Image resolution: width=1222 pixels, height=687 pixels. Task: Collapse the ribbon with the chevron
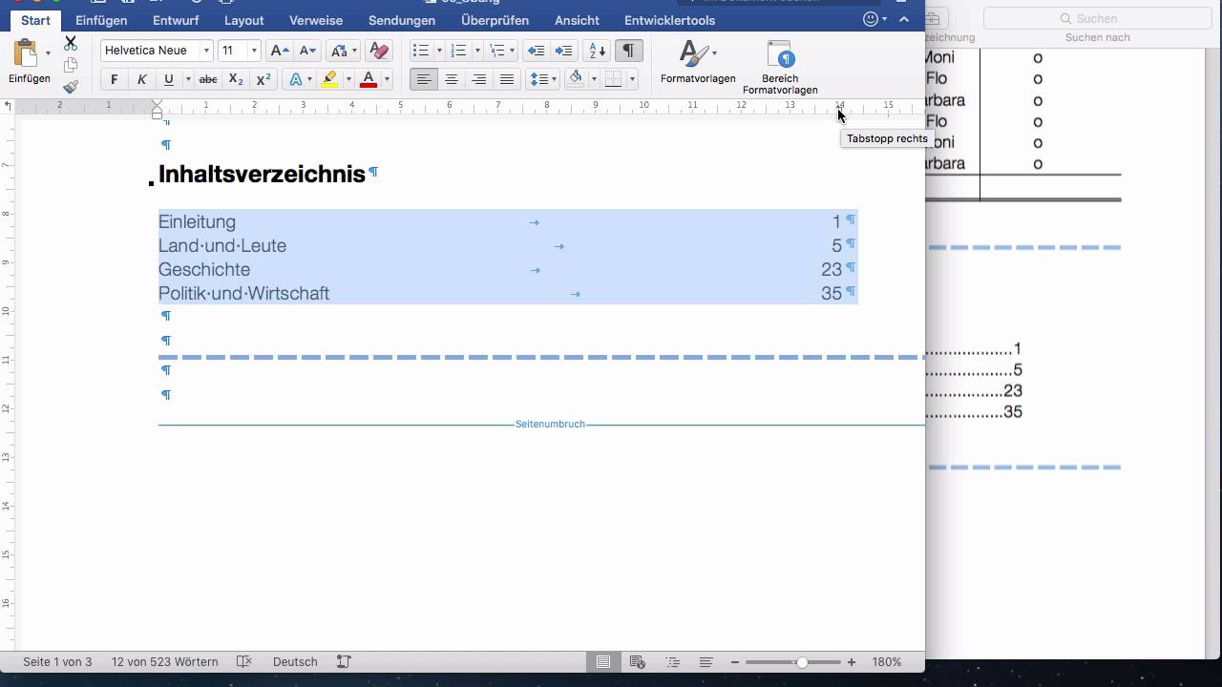pyautogui.click(x=904, y=19)
